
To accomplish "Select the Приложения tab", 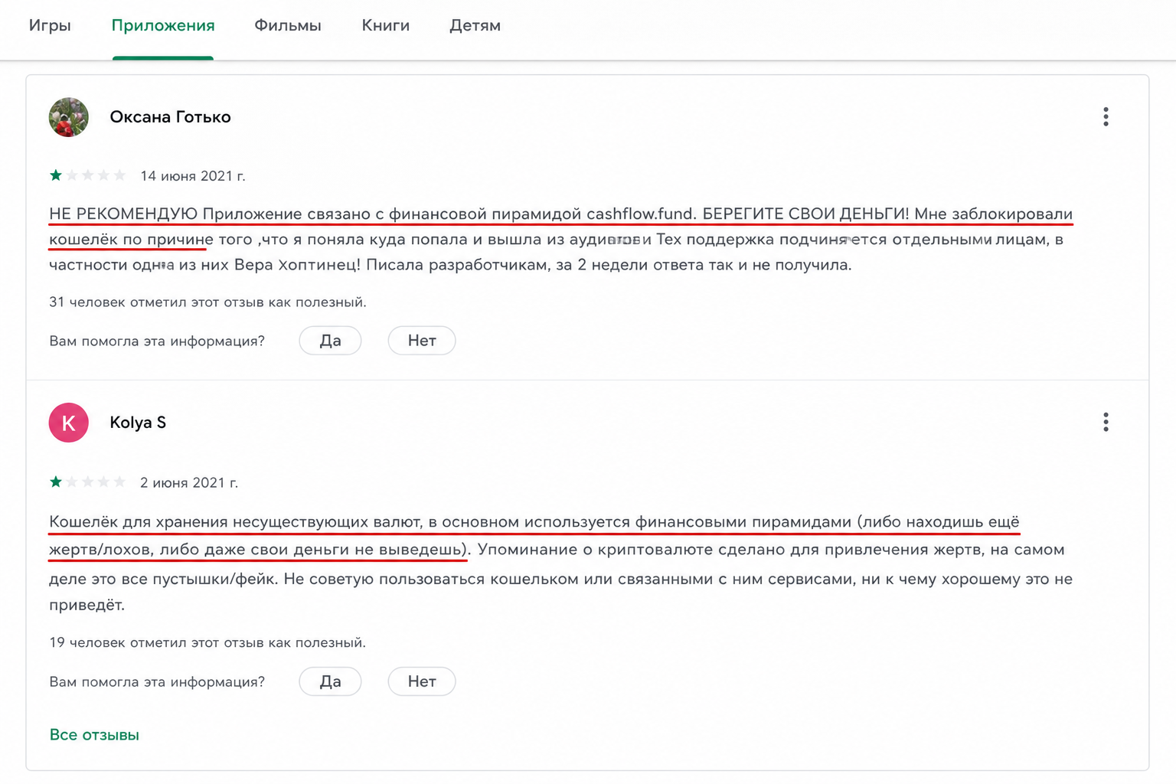I will pos(163,25).
